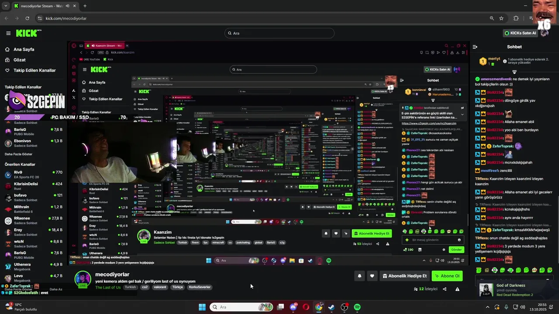Screen dimensions: 559x314
Task: Open Discord from taskbar
Action: pyautogui.click(x=293, y=307)
